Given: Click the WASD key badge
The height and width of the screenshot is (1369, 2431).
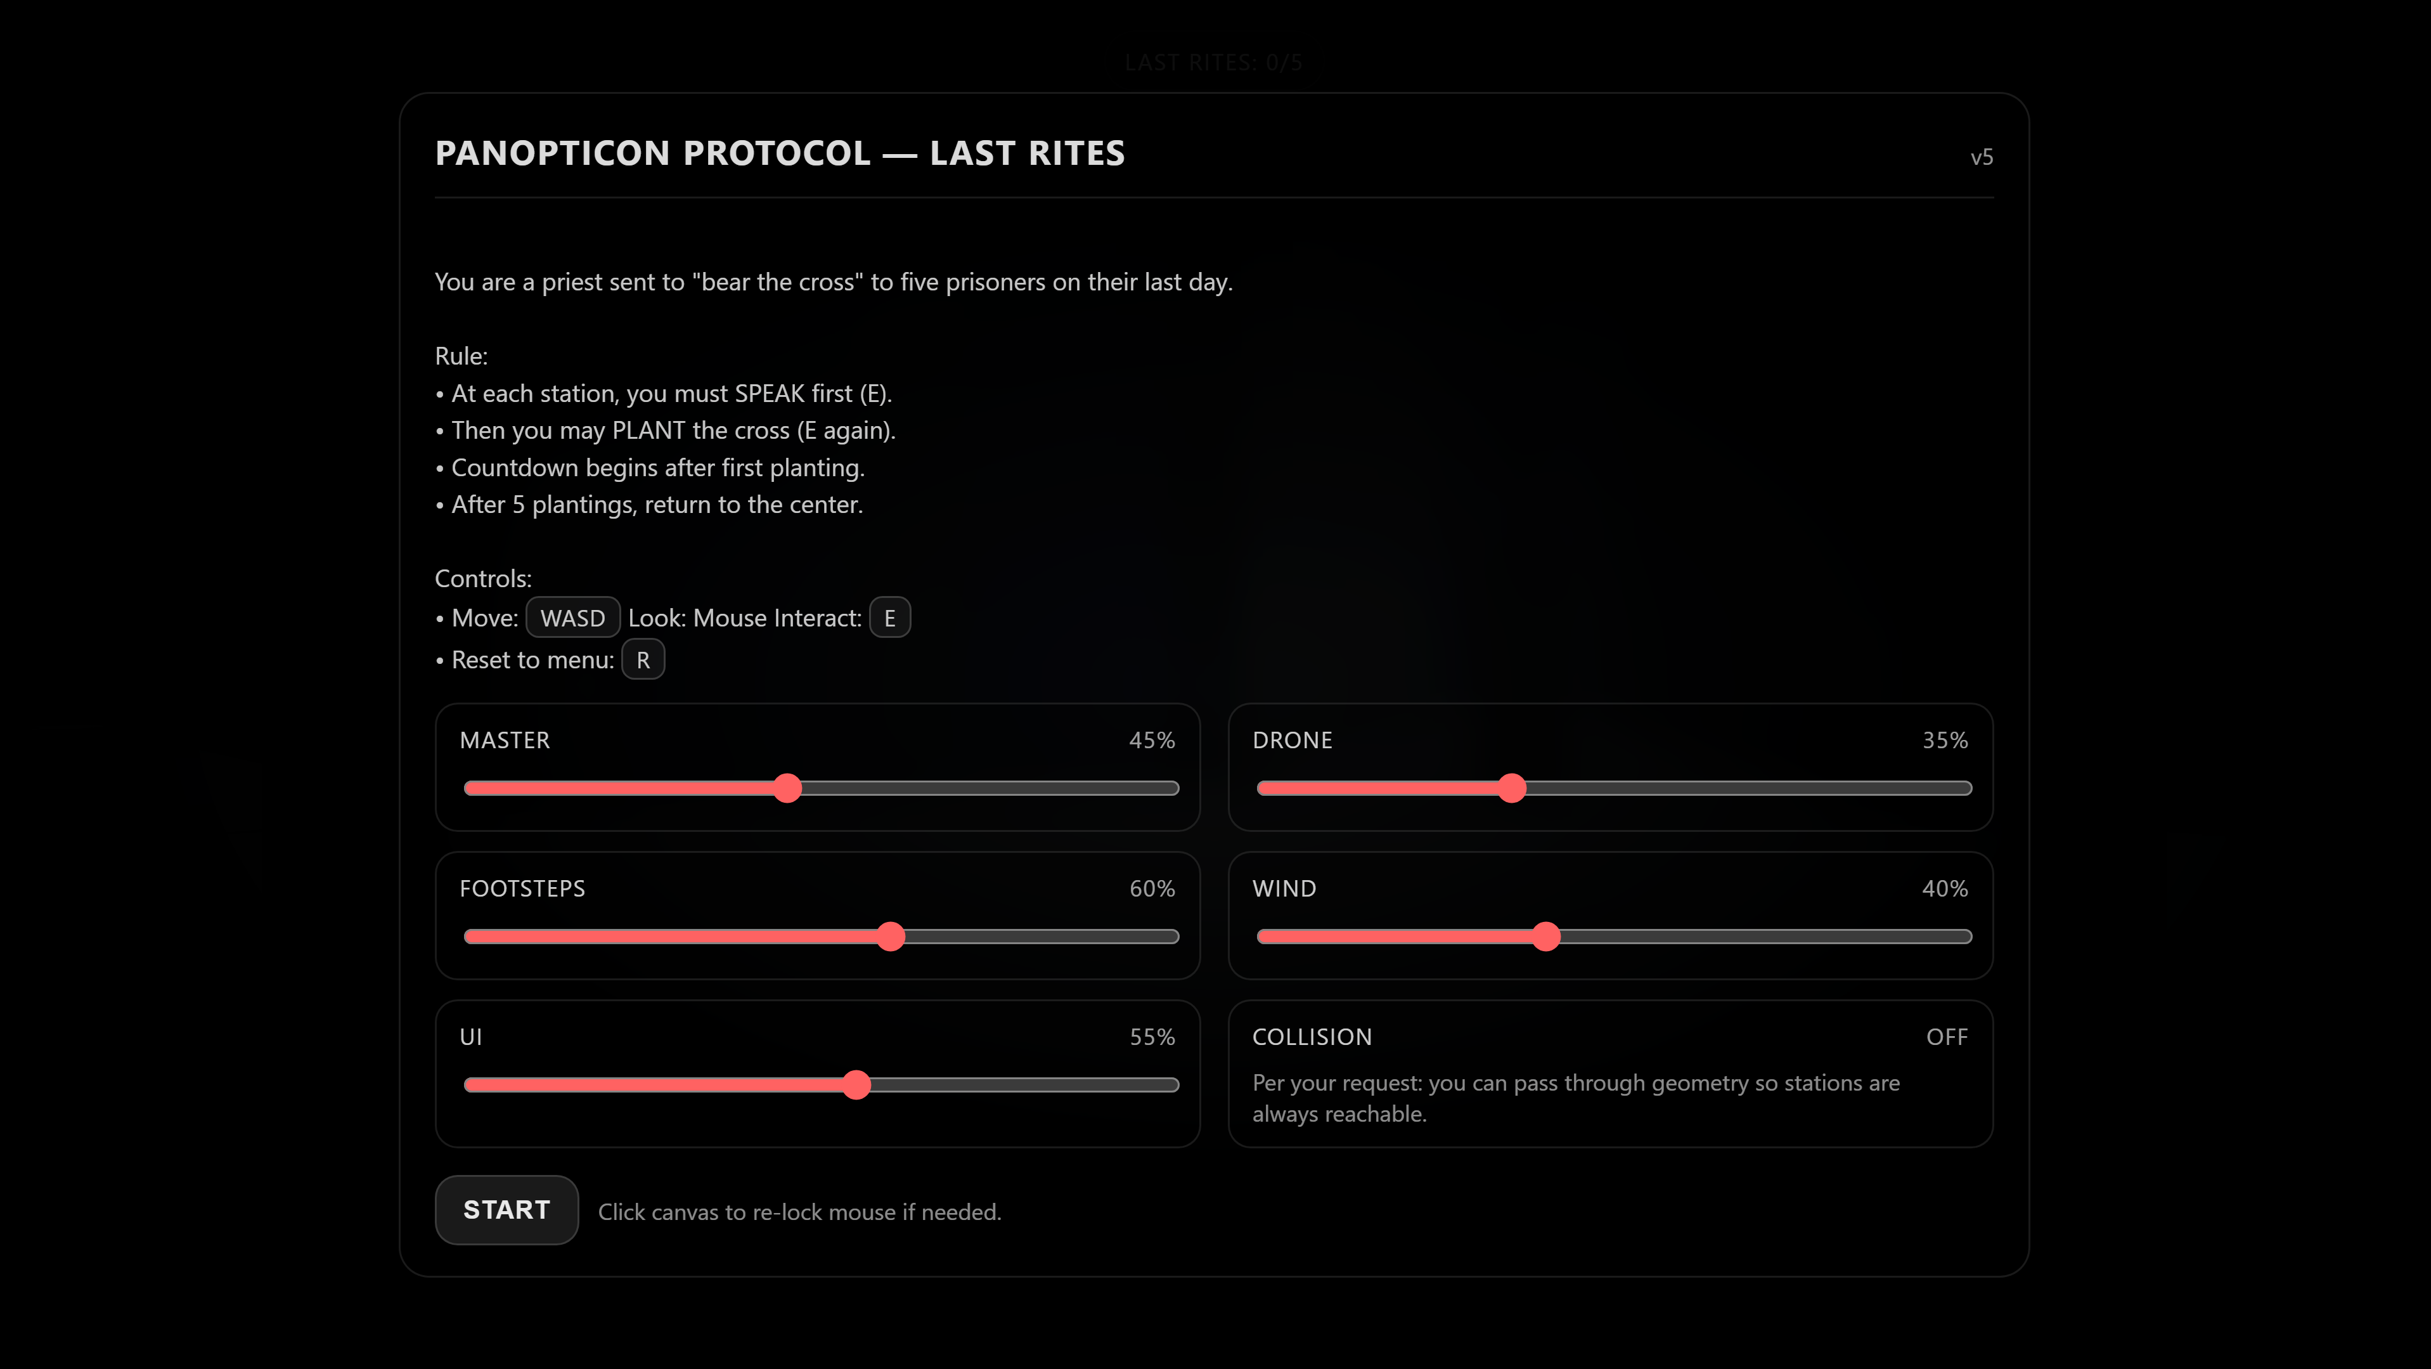Looking at the screenshot, I should [572, 618].
